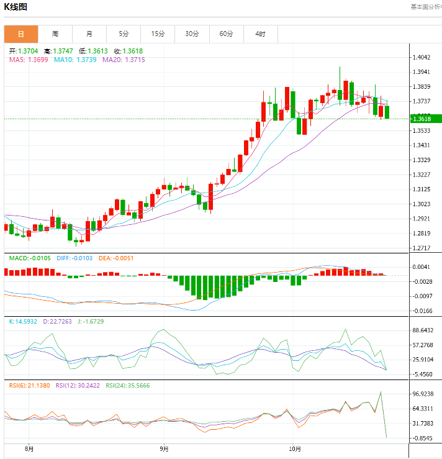Click the 1.3023 price axis label
Viewport: 442px width, 459px height.
coord(422,204)
